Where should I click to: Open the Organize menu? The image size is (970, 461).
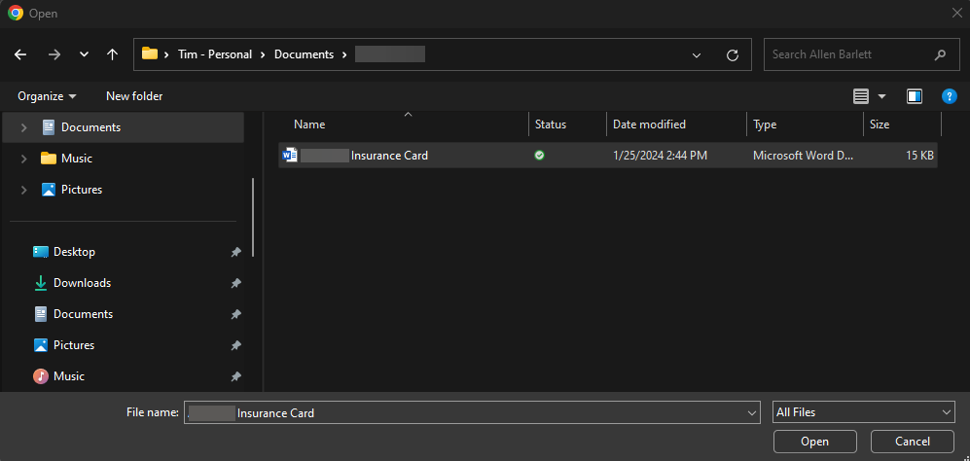click(47, 96)
